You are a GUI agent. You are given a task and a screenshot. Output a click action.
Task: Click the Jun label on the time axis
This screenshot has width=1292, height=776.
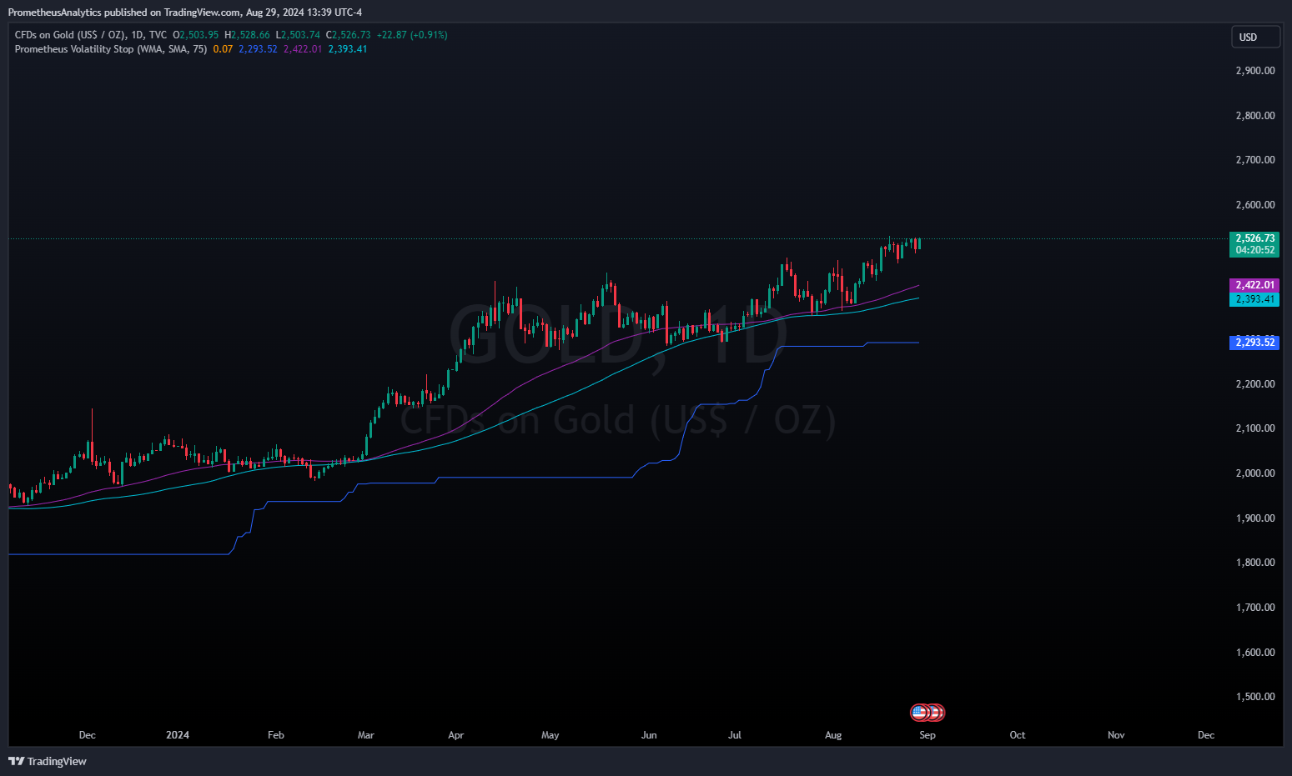point(649,735)
